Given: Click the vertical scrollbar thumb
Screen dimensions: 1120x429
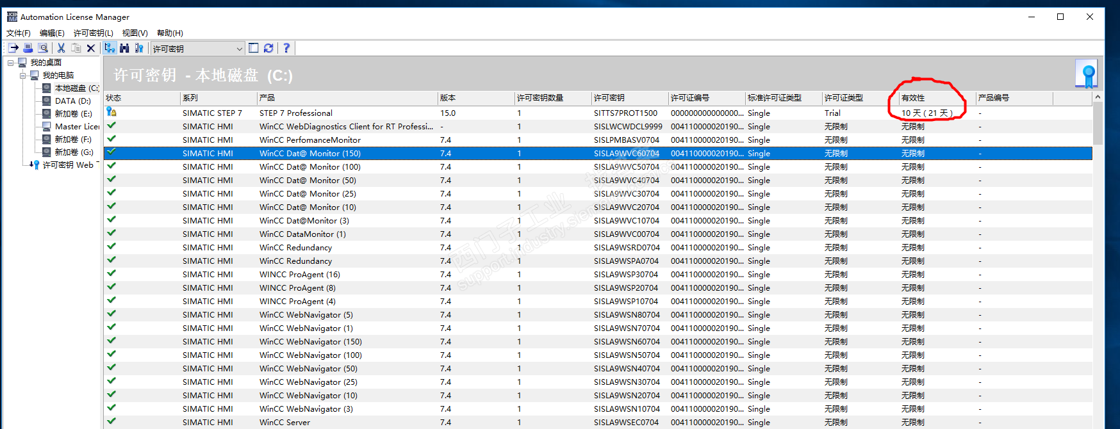Looking at the screenshot, I should 1098,124.
